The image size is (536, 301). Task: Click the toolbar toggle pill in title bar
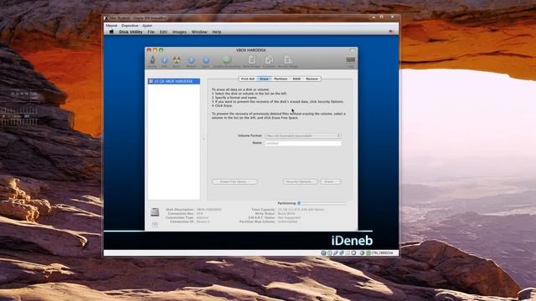353,50
